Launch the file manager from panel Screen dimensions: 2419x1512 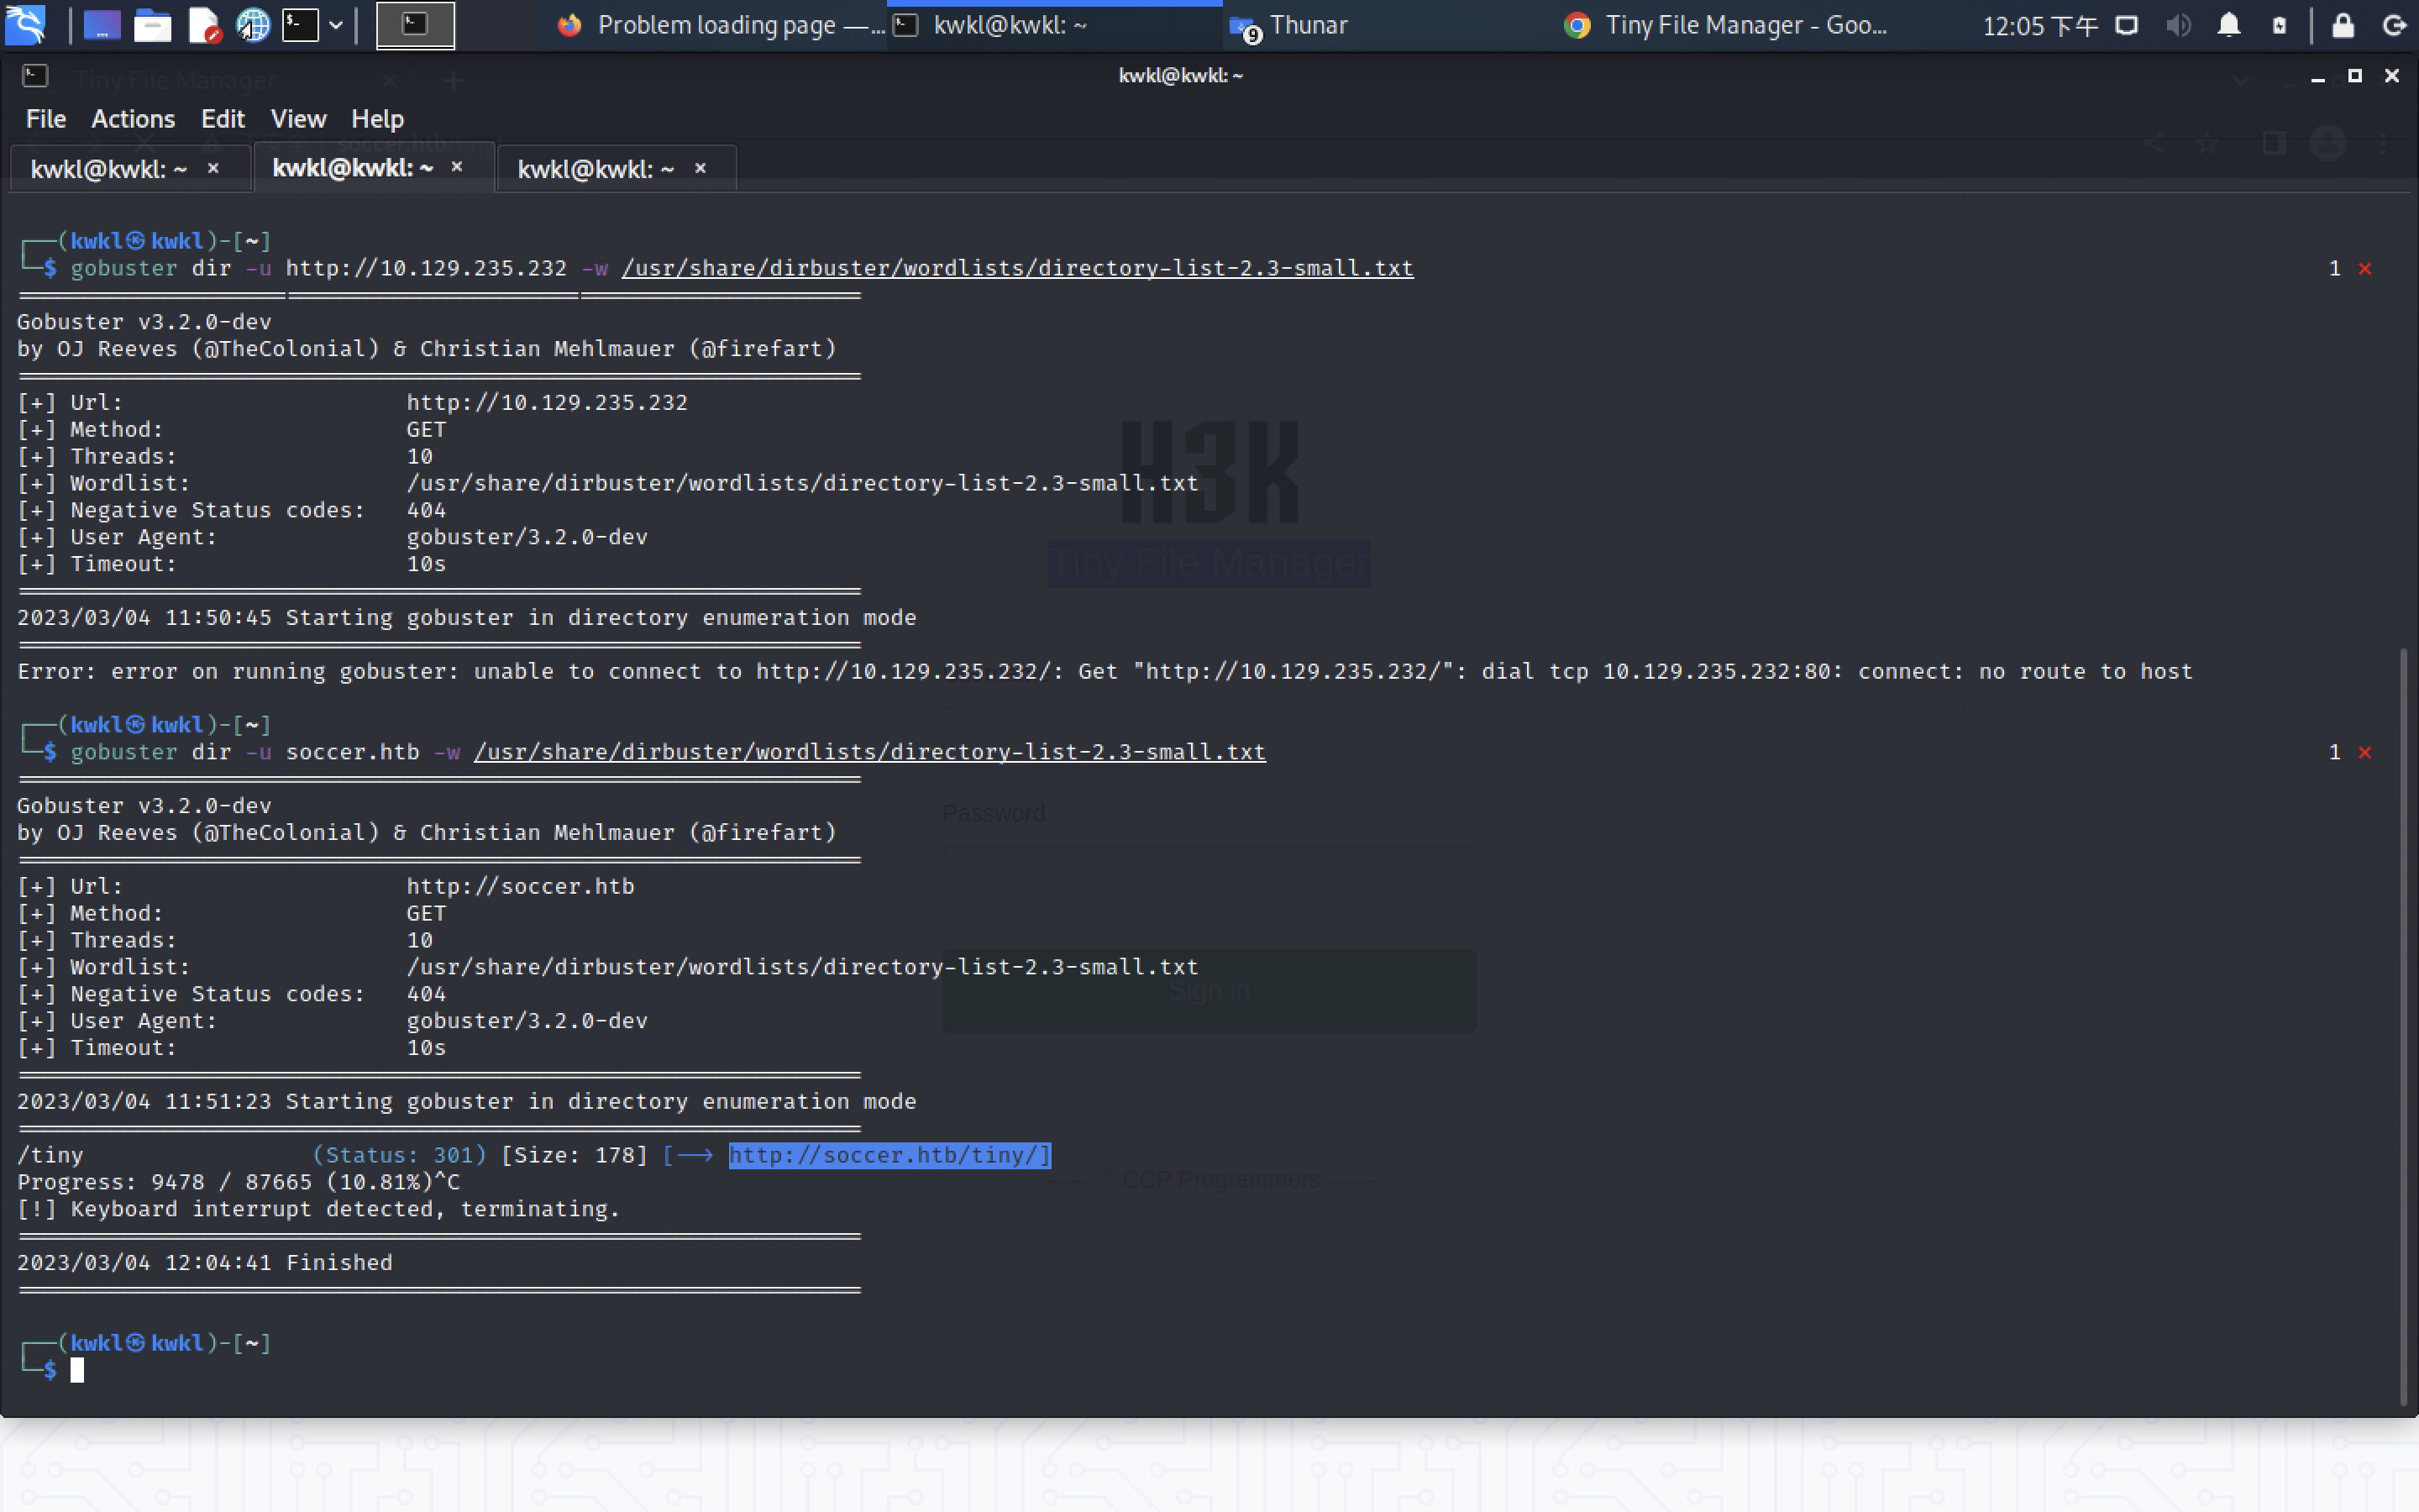pyautogui.click(x=152, y=25)
